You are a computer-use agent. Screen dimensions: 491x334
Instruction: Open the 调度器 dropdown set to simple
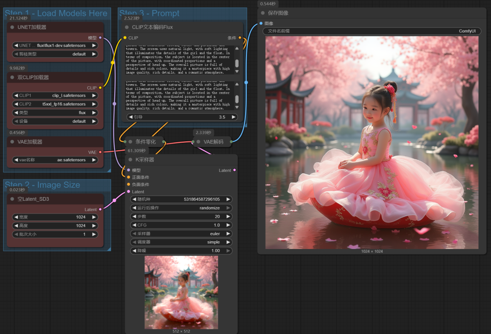click(181, 242)
